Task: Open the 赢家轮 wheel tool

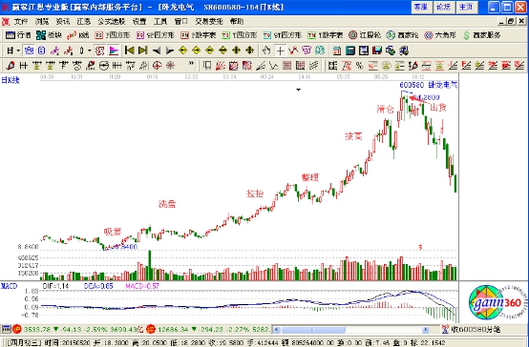Action: (403, 35)
